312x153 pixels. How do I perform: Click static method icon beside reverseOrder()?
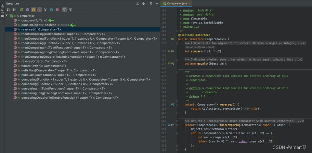[x=15, y=61]
